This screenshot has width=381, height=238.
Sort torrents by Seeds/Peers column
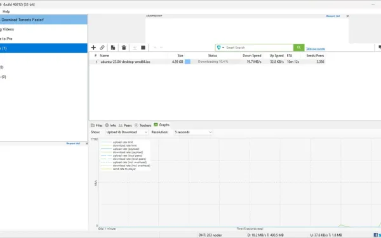pyautogui.click(x=315, y=56)
